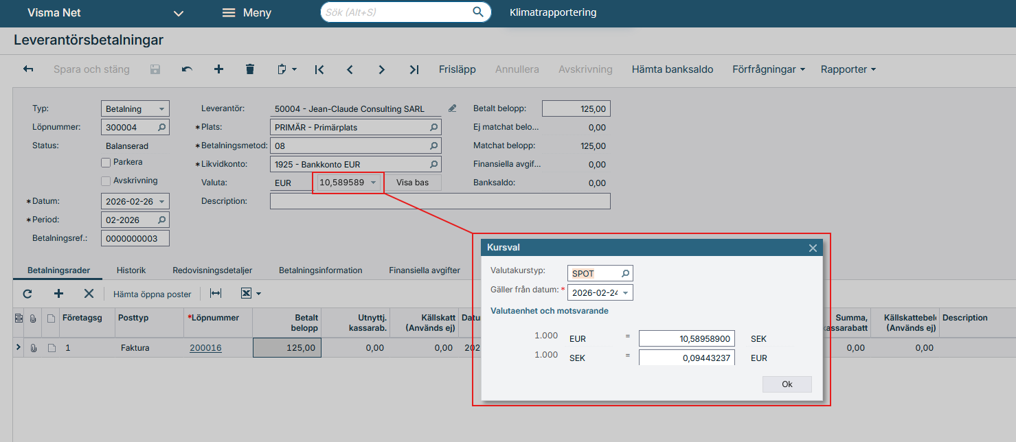The width and height of the screenshot is (1016, 442).
Task: Click the undo arrow icon in toolbar
Action: coord(187,69)
